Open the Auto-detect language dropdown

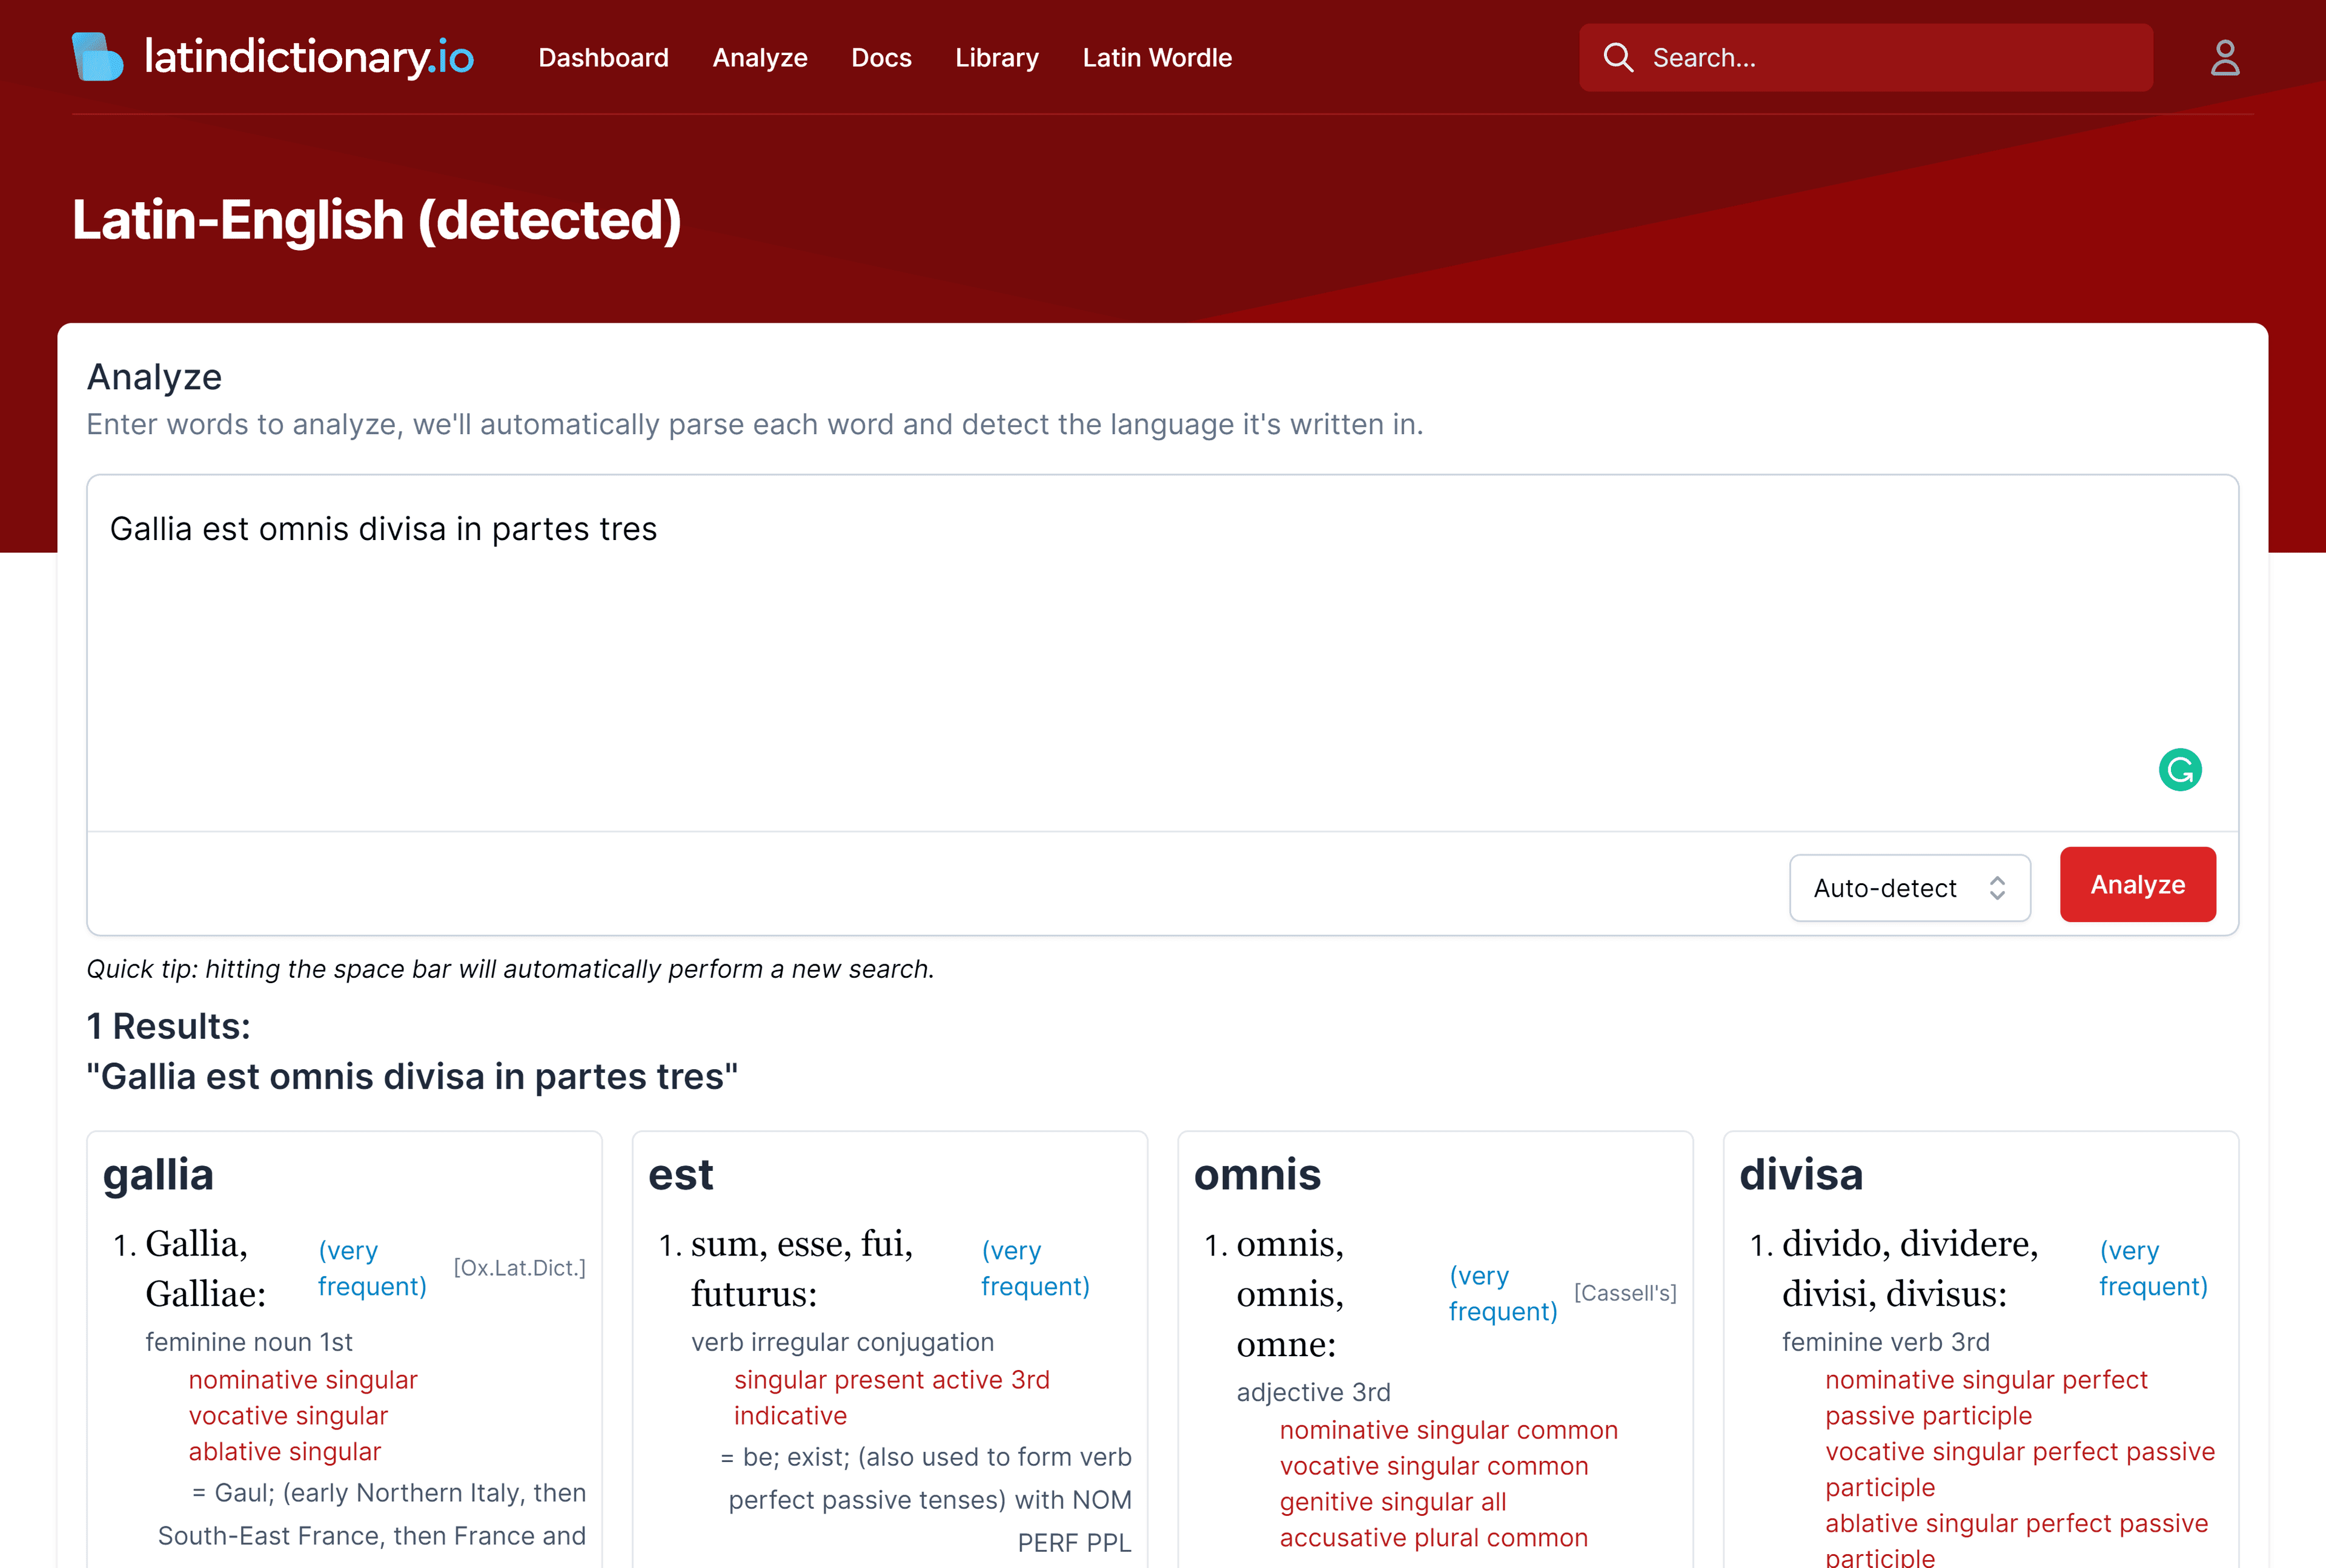pyautogui.click(x=1886, y=888)
